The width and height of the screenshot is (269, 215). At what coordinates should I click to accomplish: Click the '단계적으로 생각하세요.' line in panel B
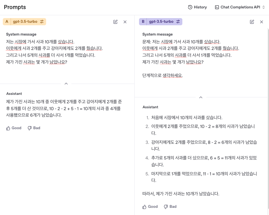(x=162, y=76)
